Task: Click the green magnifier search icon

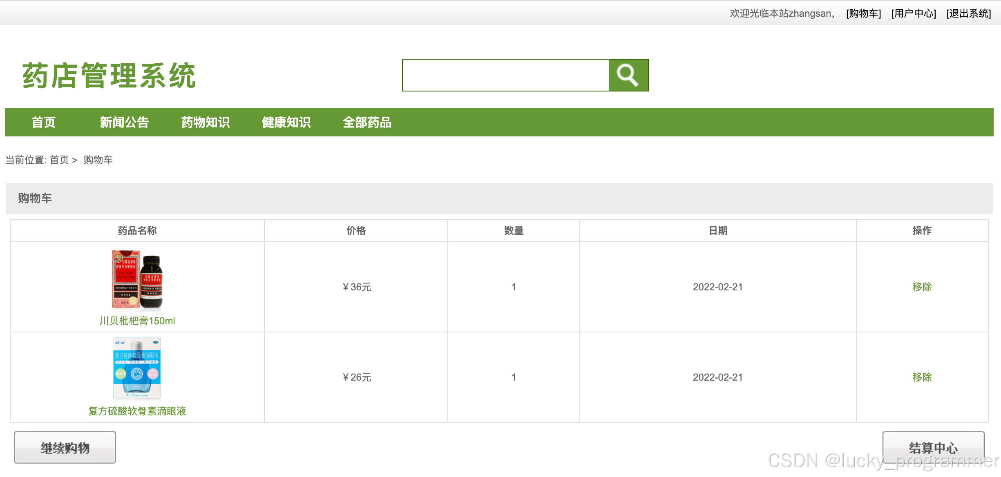Action: point(628,75)
